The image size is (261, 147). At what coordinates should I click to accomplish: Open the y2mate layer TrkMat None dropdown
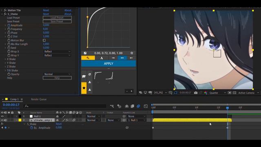tap(113, 120)
